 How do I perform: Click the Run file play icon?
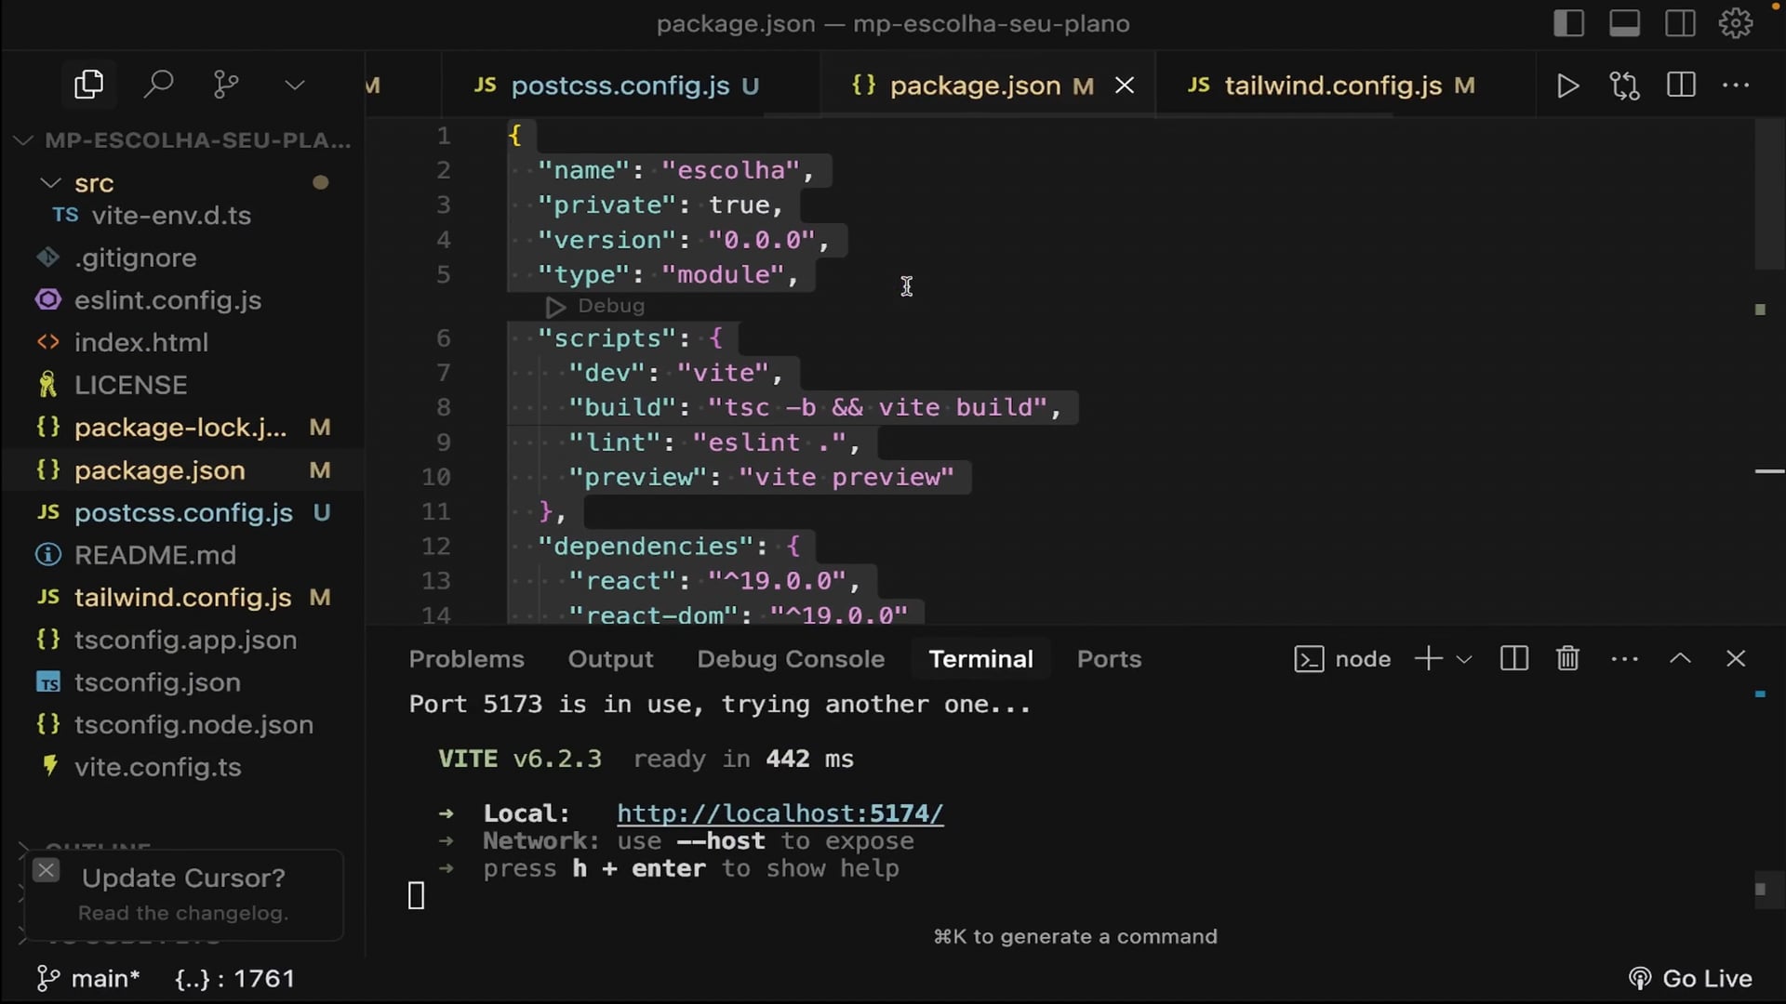pos(1567,86)
